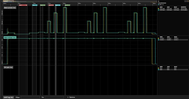Close the Sel 3 selection marker

click(45, 5)
